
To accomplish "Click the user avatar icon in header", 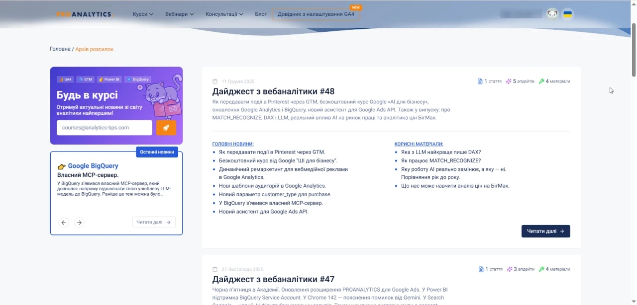I will (552, 14).
